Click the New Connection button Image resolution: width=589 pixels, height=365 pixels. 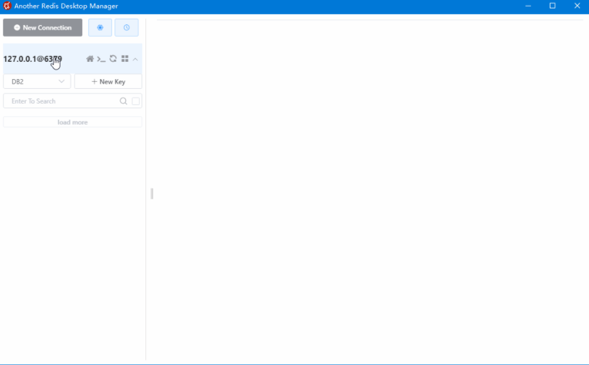(42, 28)
